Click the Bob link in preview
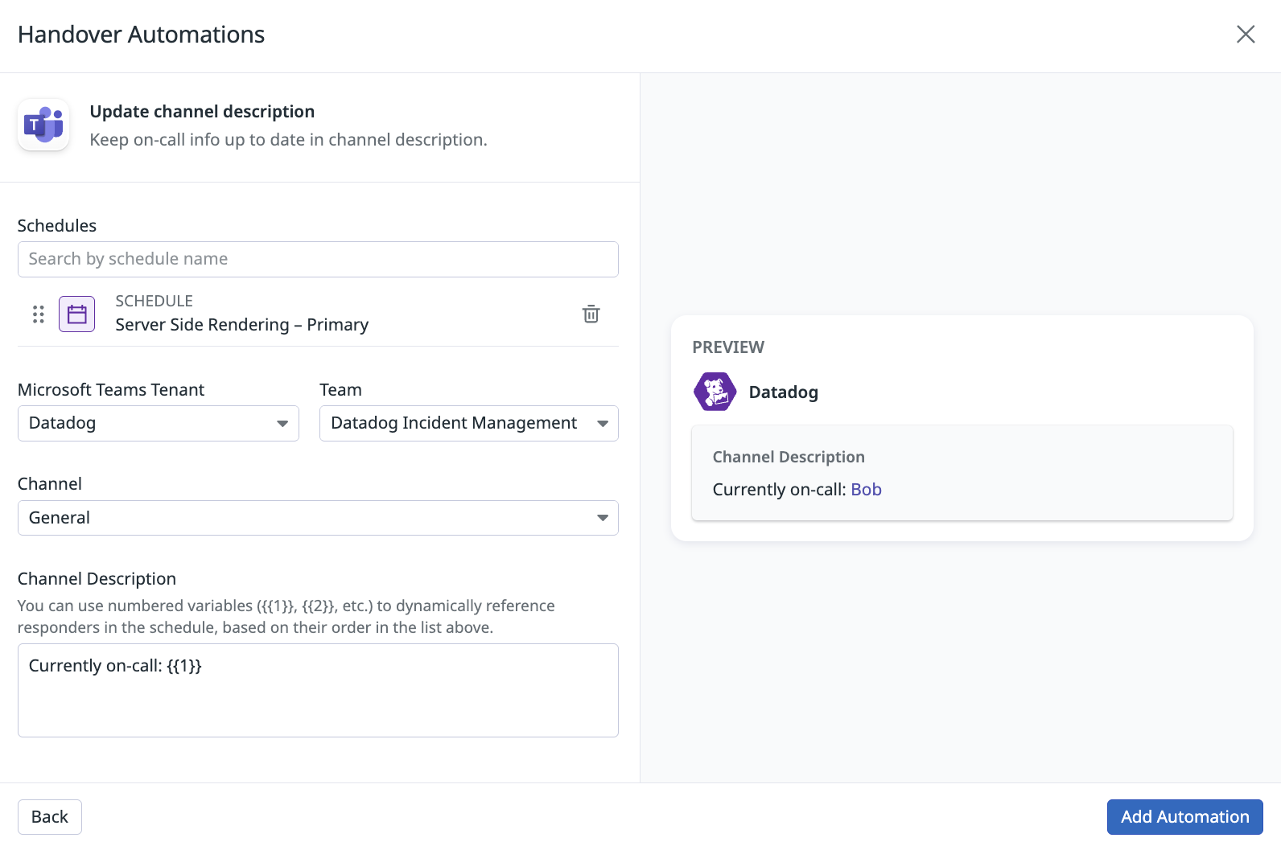 click(866, 490)
